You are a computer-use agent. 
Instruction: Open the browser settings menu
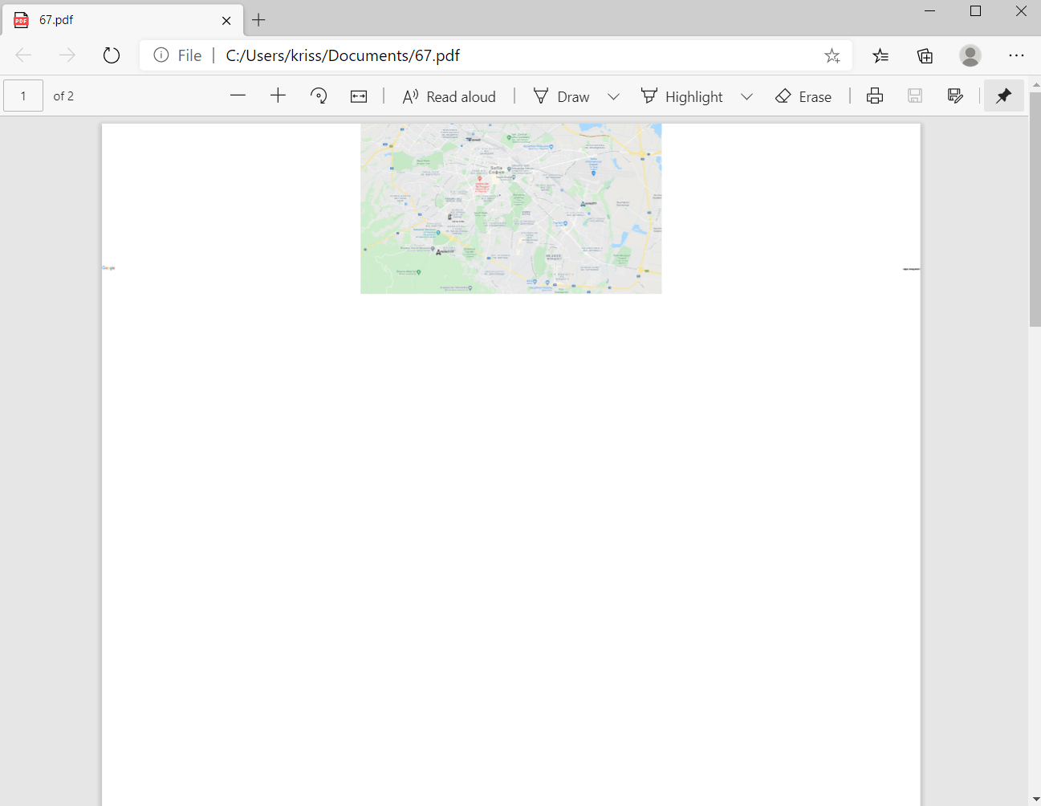click(1016, 55)
